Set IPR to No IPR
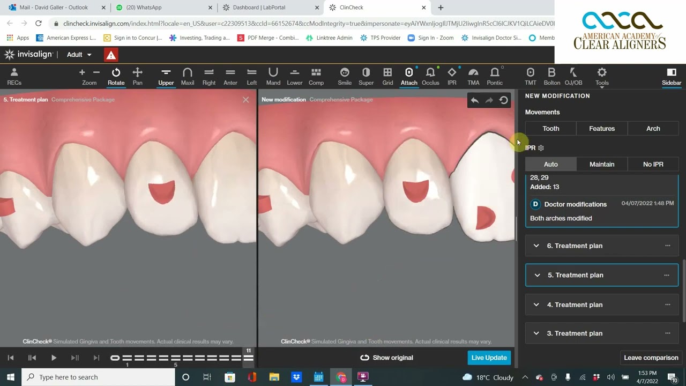 pyautogui.click(x=653, y=164)
